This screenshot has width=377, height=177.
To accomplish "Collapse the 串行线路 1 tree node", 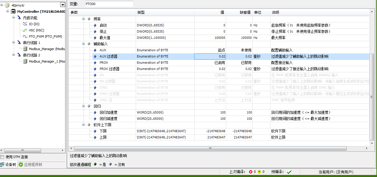I will 14,43.
